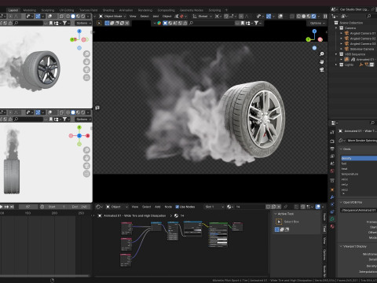This screenshot has height=283, width=377.
Task: Open main viewport Add menu
Action: point(156,17)
